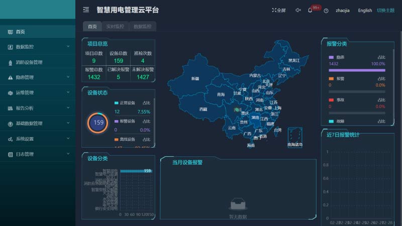This screenshot has height=226, width=402.
Task: Switch to the 数据监控 tab
Action: tap(142, 27)
